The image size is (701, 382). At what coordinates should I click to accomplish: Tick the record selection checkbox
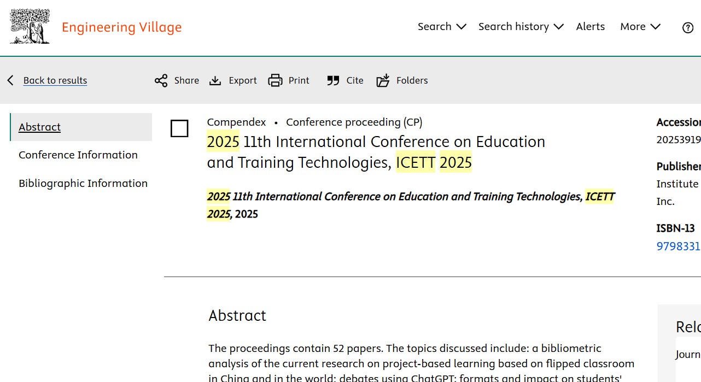click(179, 128)
